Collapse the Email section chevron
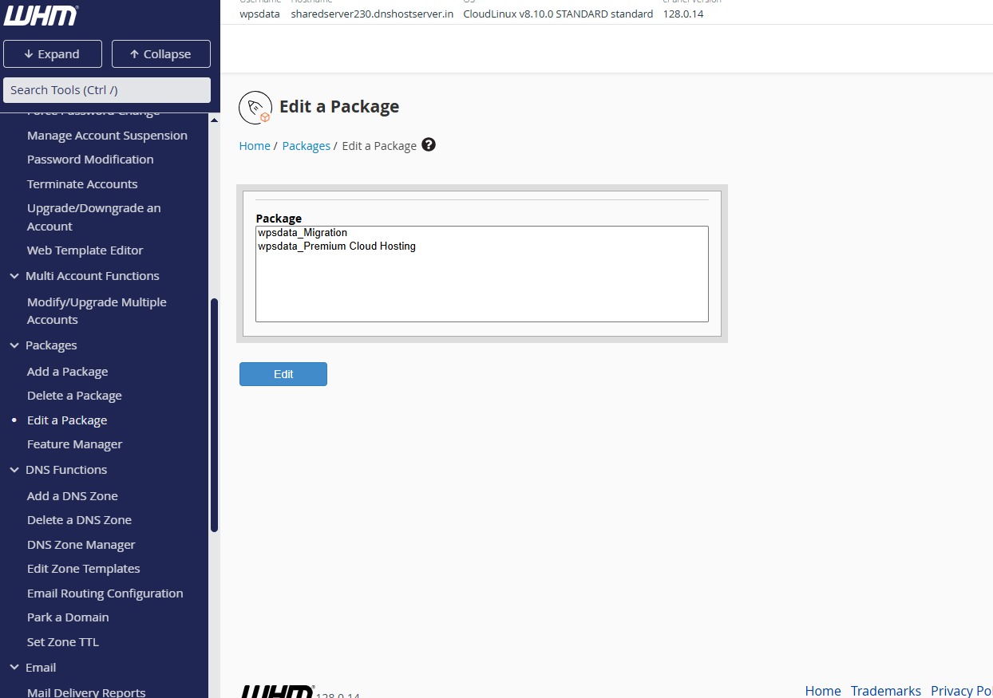 tap(14, 668)
